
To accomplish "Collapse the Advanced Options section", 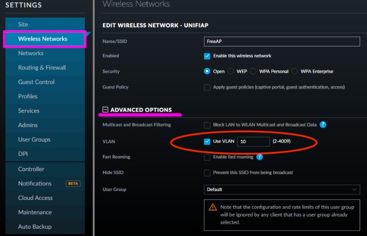I will (x=105, y=109).
